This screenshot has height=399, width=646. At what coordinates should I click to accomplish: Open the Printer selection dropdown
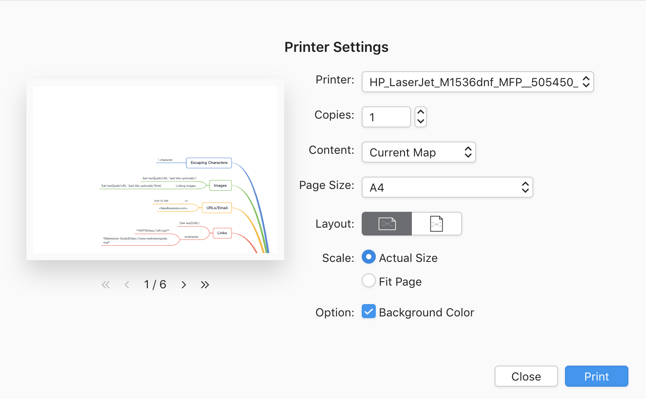(477, 82)
